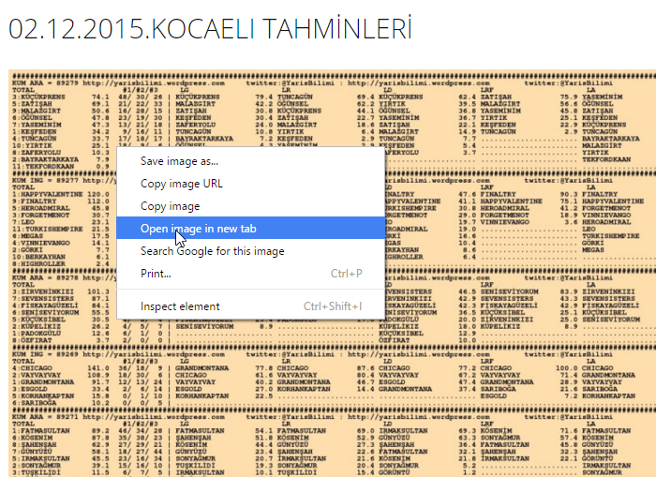Click 'Copy image' in the context menu

point(170,206)
